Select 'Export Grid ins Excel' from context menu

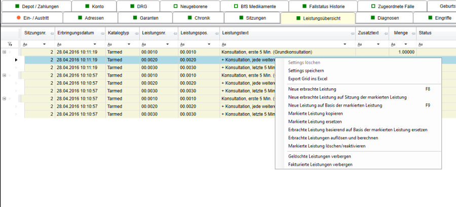[308, 79]
